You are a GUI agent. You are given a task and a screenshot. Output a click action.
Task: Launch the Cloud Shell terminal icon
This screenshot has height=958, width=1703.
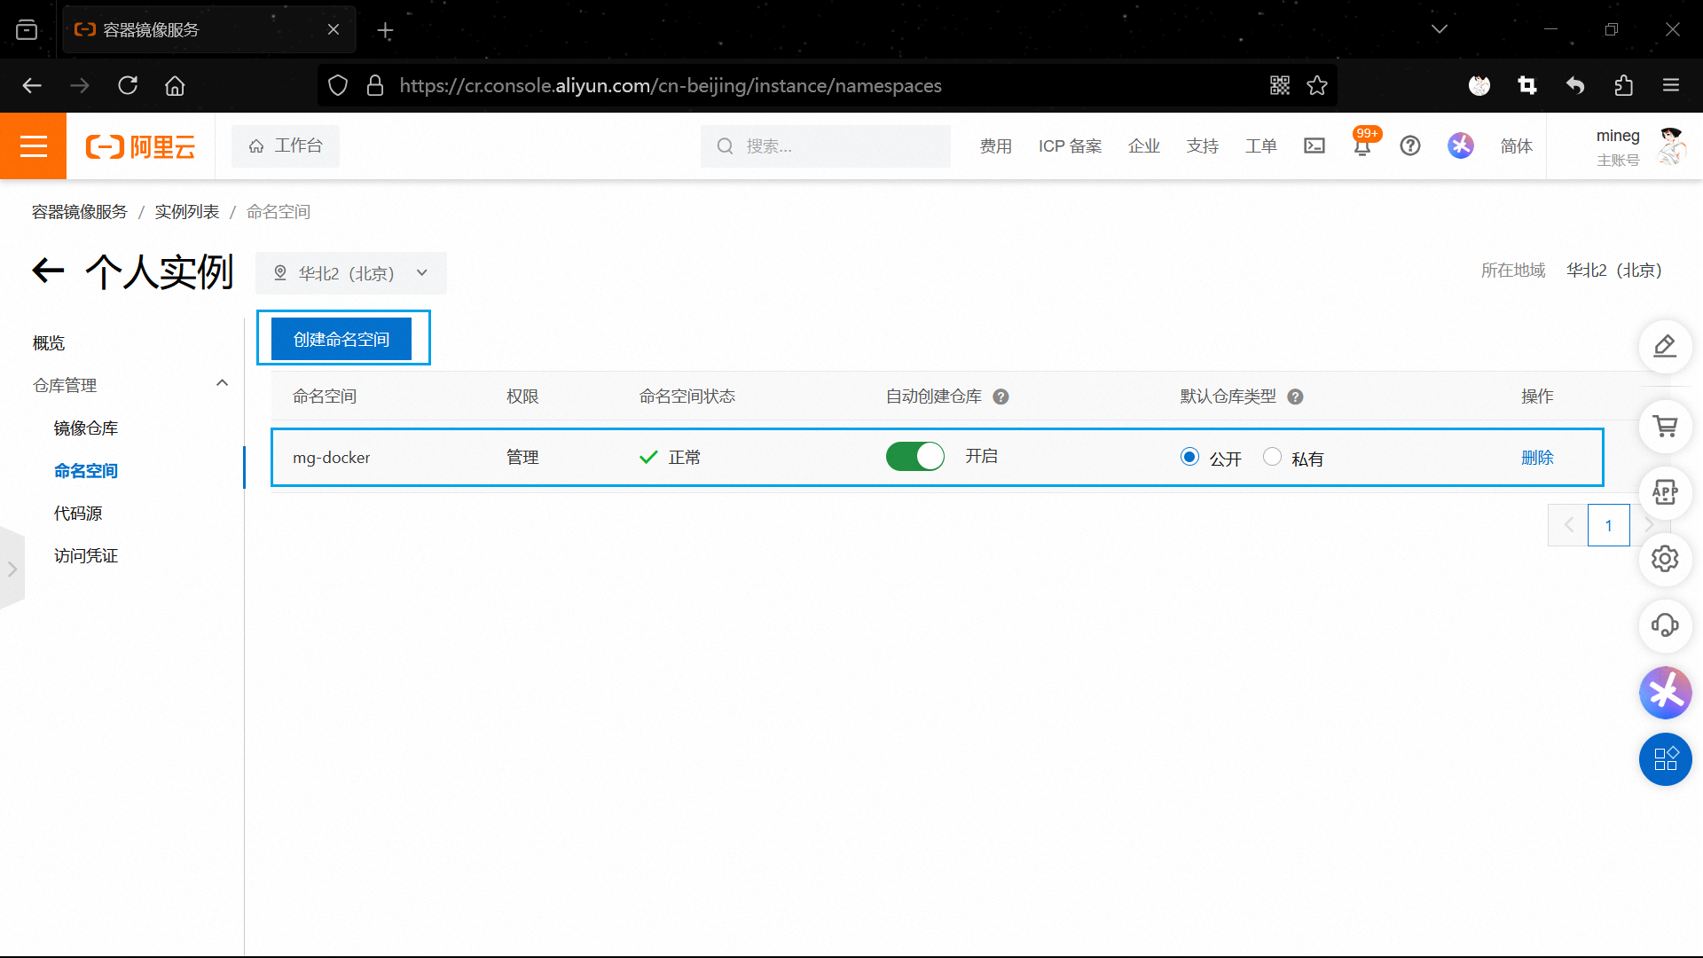point(1315,145)
